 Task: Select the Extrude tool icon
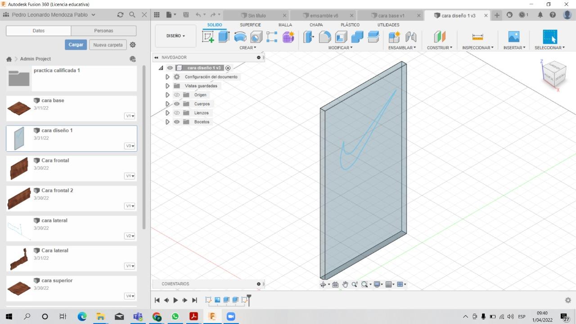pos(224,37)
